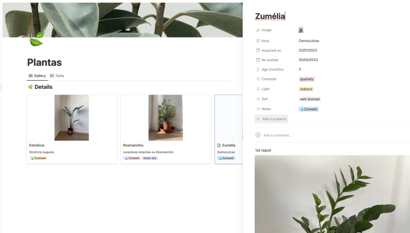Click the user avatar icon beside comment box
The height and width of the screenshot is (233, 410).
coord(258,135)
